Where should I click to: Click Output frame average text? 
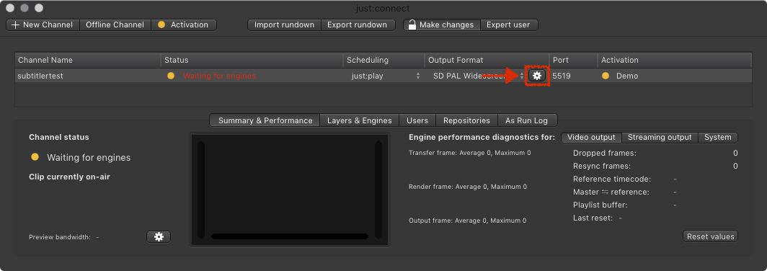pyautogui.click(x=468, y=220)
